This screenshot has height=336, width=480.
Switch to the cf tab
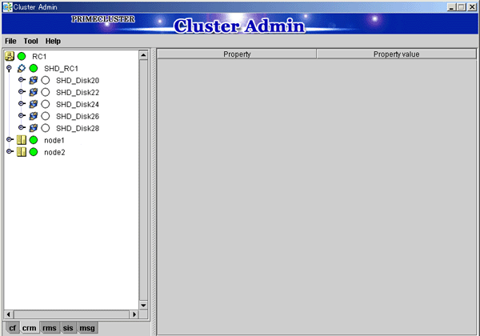coord(12,328)
